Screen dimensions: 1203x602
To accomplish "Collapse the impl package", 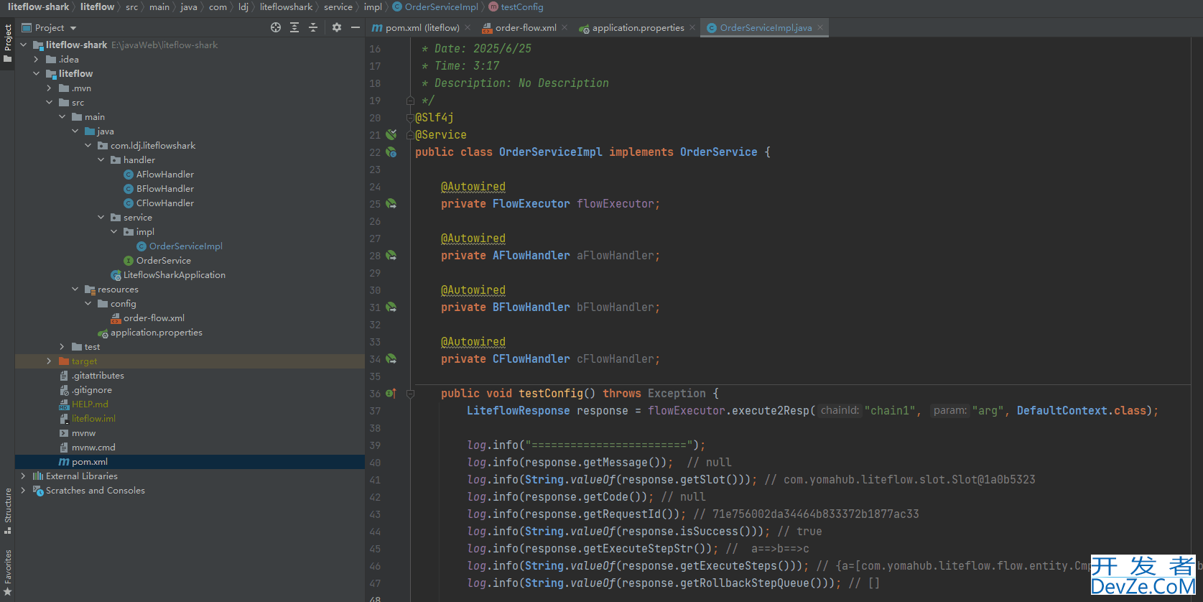I will [x=114, y=231].
